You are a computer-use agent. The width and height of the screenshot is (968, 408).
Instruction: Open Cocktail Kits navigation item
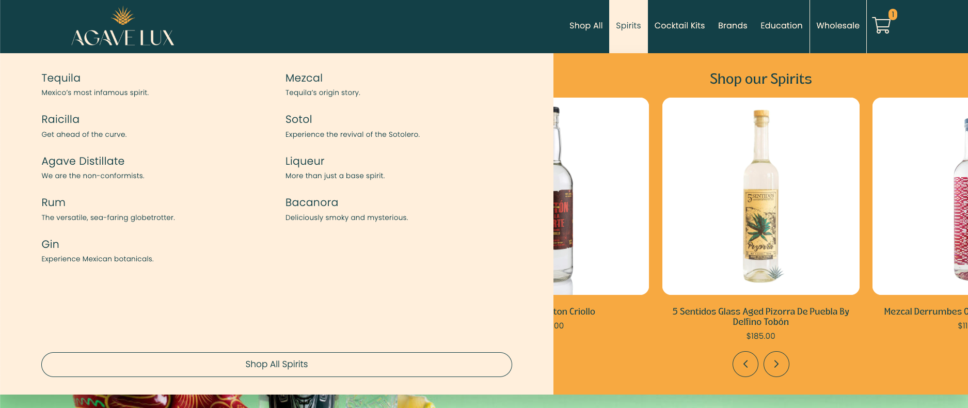[679, 26]
